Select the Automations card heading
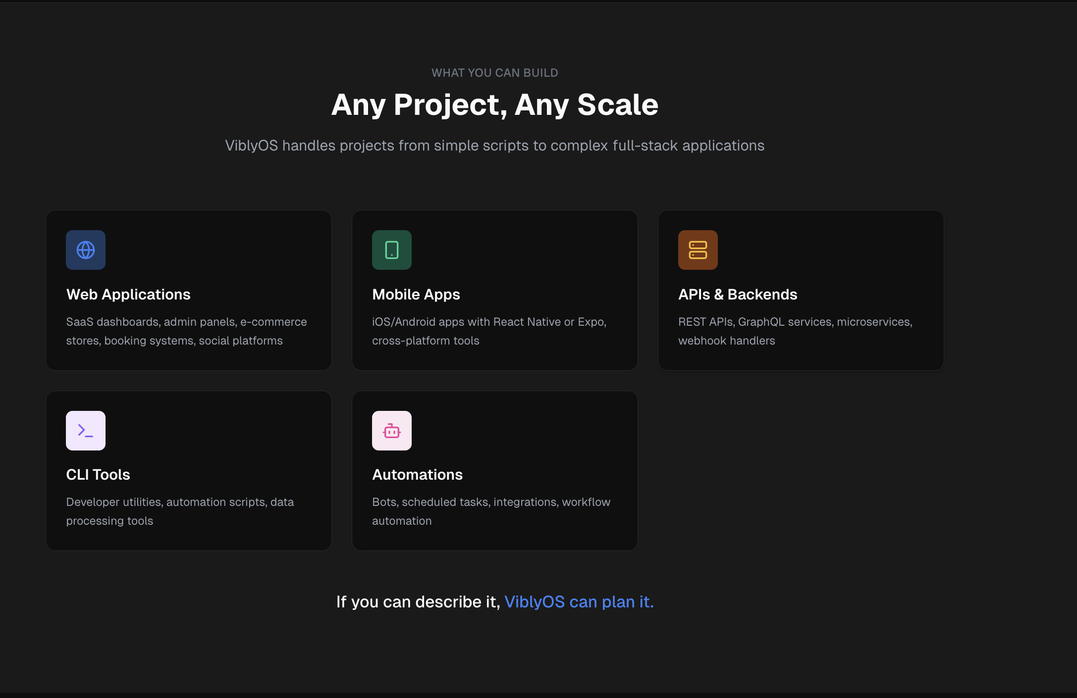Screen dimensions: 1077x698 tap(417, 474)
